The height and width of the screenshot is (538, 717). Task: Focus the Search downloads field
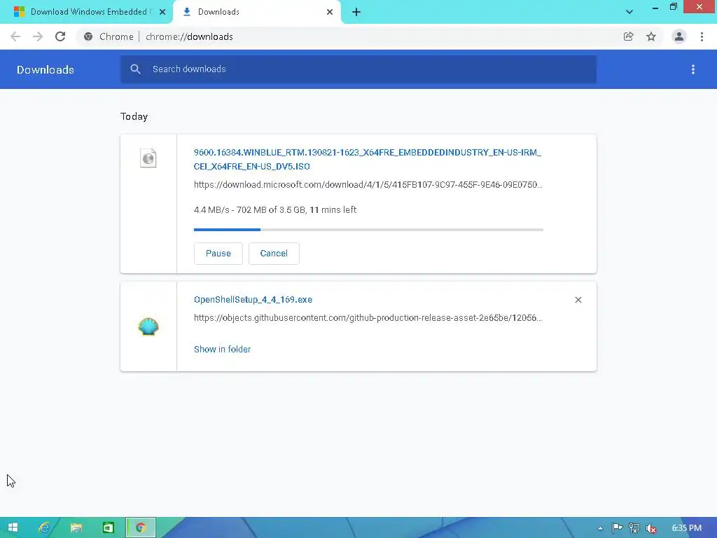pos(358,69)
